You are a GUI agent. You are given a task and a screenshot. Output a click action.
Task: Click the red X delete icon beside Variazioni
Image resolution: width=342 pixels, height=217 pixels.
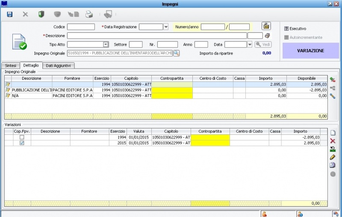[333, 141]
